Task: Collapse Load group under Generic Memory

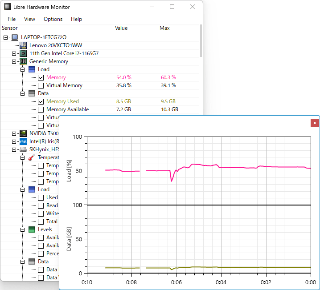Action: coord(22,70)
